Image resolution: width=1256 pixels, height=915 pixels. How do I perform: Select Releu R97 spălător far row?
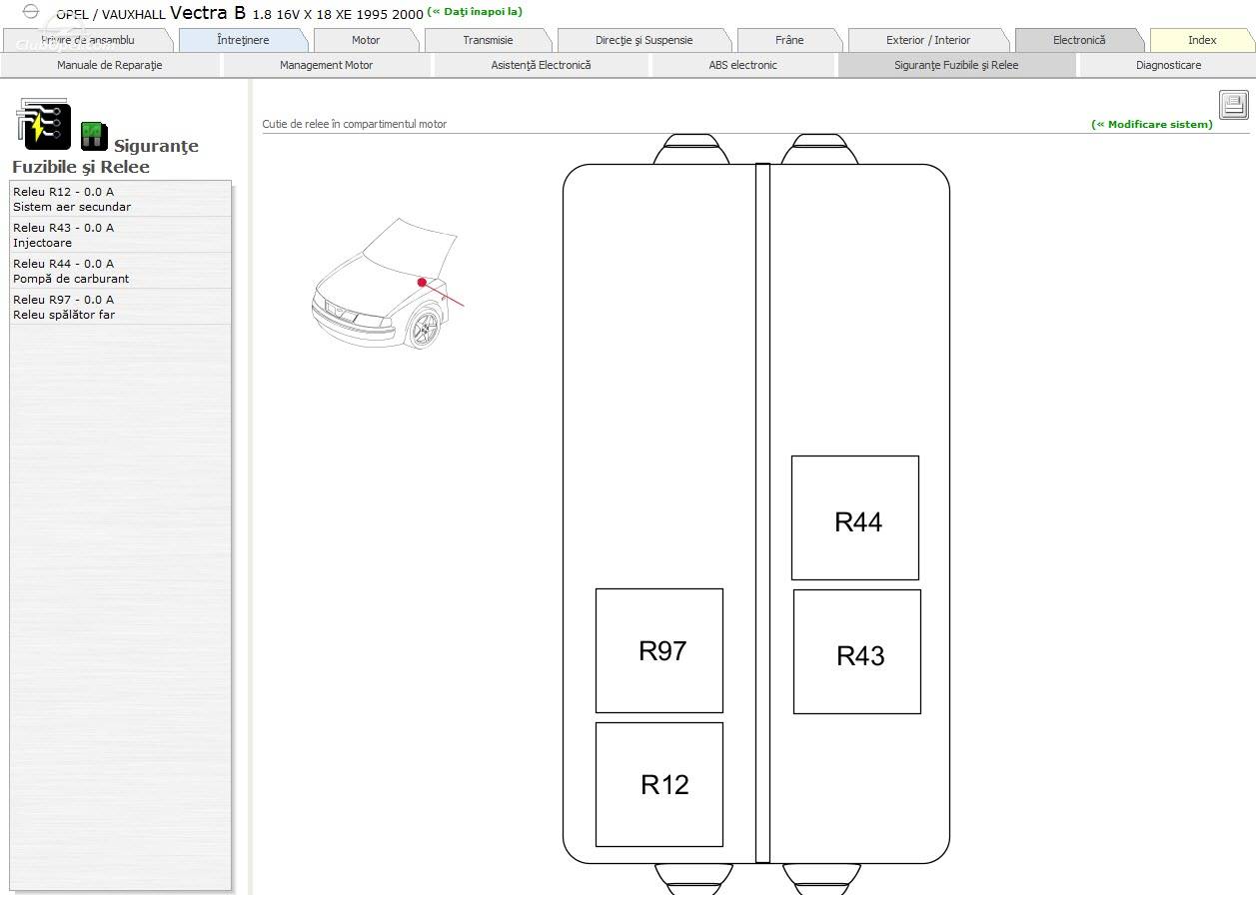pyautogui.click(x=120, y=307)
